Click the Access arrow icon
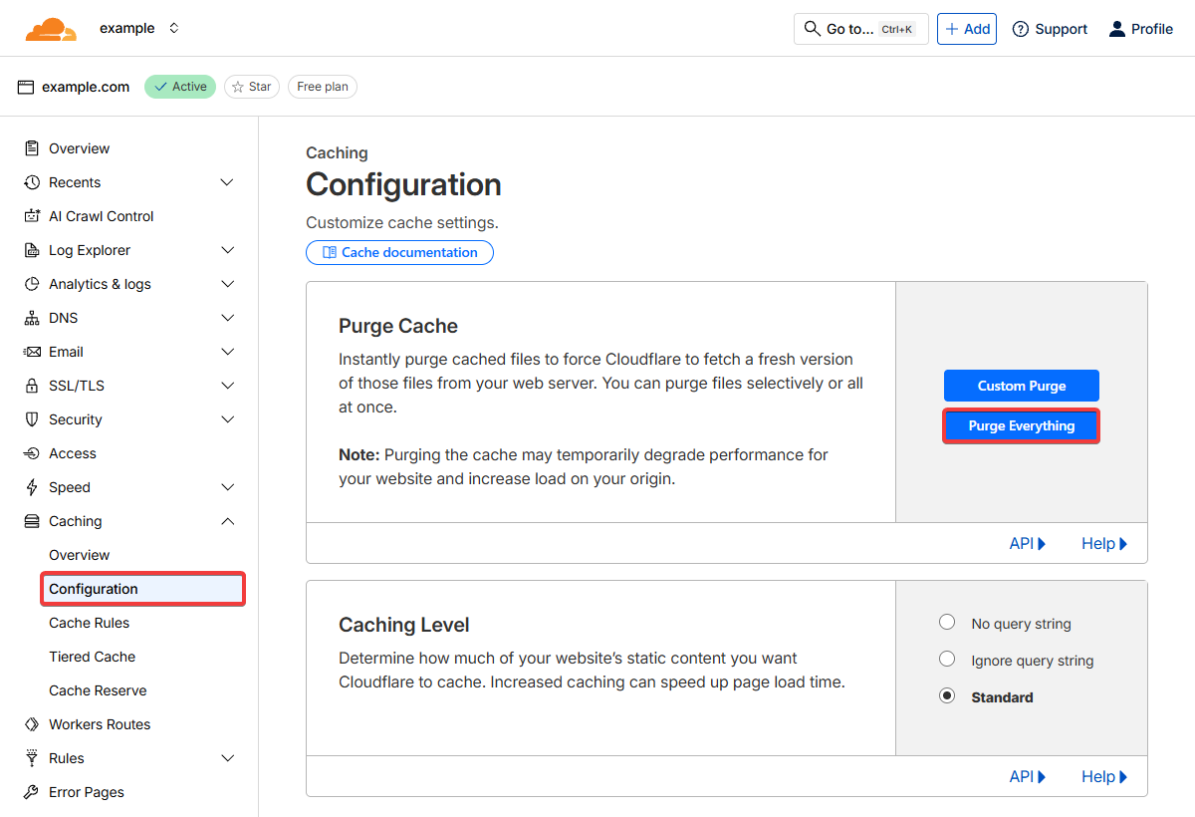 (32, 453)
